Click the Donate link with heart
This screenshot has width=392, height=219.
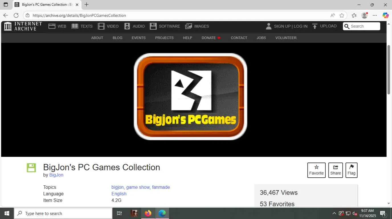tap(211, 38)
